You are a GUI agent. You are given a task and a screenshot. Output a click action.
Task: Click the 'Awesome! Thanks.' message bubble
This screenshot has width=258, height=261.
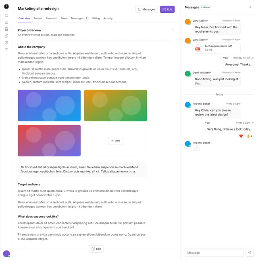click(x=238, y=64)
